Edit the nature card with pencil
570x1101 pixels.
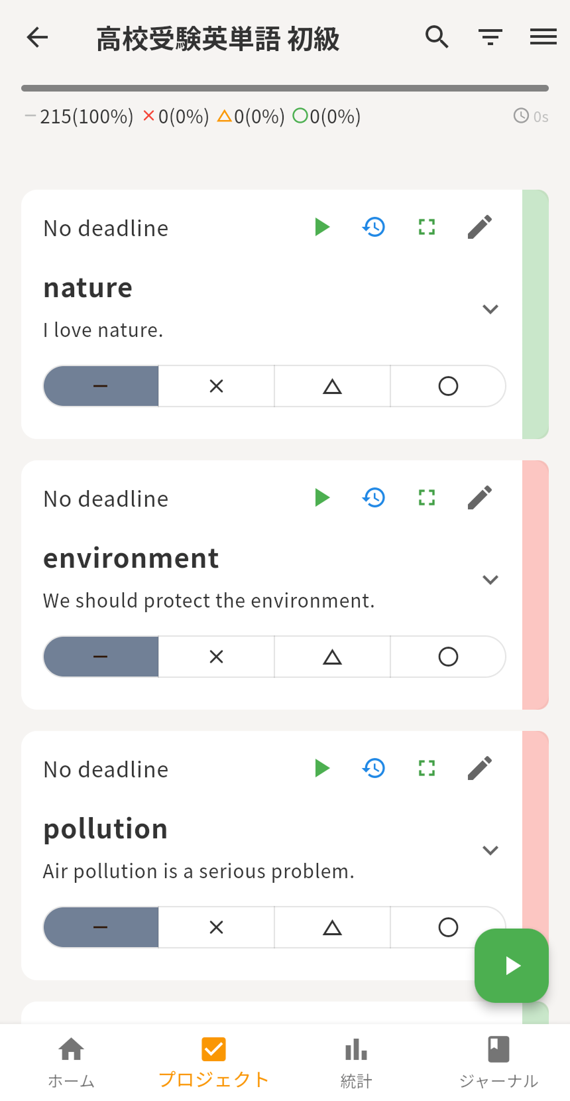coord(480,227)
